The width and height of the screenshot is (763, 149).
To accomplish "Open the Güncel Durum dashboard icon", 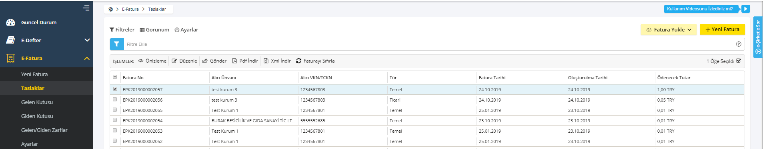I will (11, 22).
